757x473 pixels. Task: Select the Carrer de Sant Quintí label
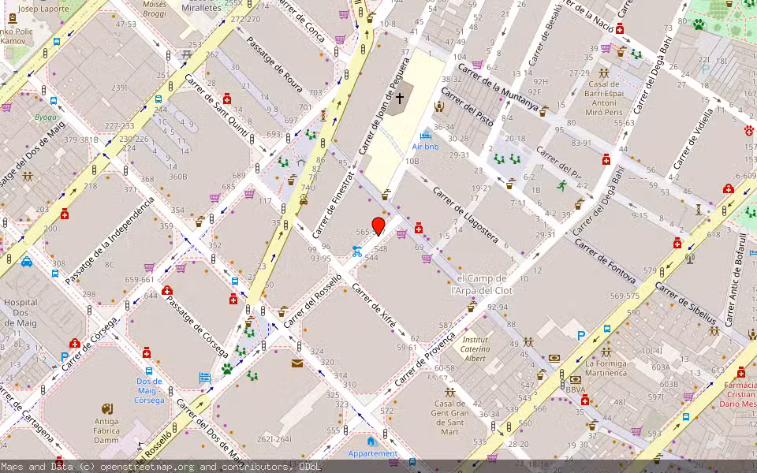[216, 106]
